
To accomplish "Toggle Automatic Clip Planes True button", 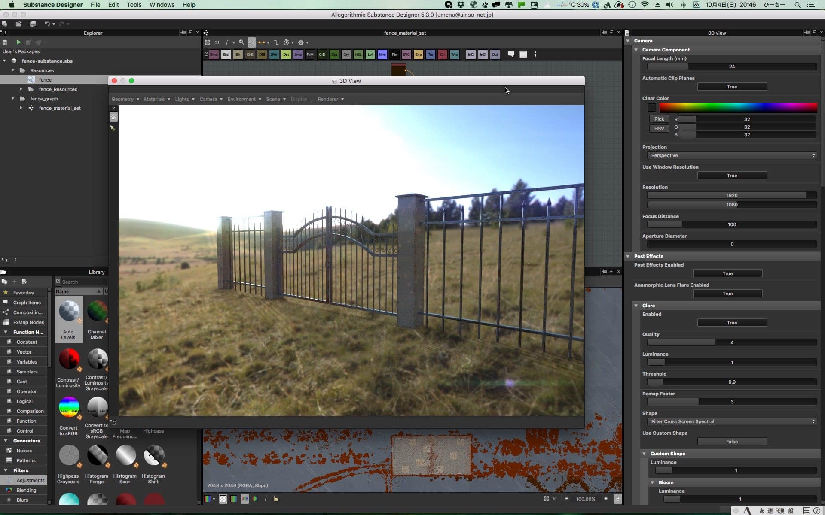I will click(x=731, y=87).
